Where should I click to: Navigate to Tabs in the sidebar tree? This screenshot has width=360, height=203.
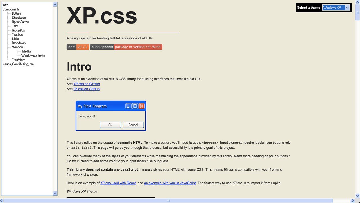[x=15, y=26]
